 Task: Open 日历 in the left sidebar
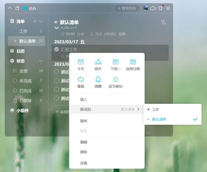[x=21, y=51]
